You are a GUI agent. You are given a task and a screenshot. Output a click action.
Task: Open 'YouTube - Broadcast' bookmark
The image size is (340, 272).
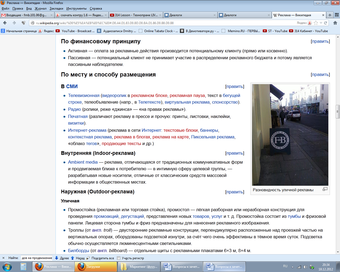point(75,31)
